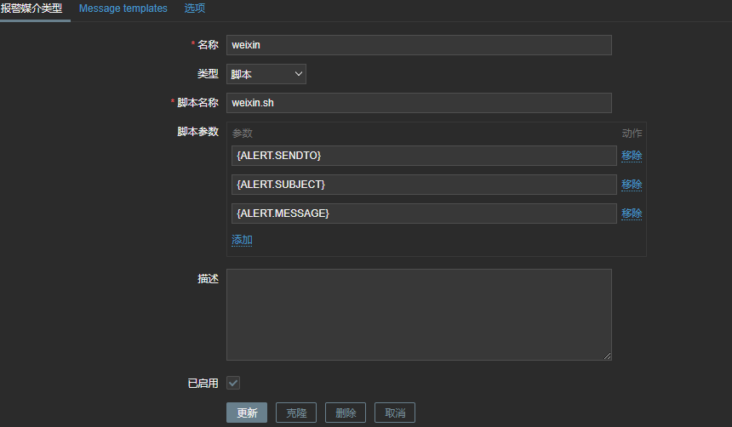This screenshot has width=732, height=427.
Task: Remove the {ALERT.SENDTO} parameter via 移除
Action: (632, 156)
